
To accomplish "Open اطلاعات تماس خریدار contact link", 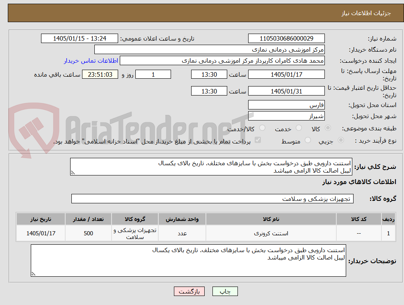I will [x=91, y=61].
